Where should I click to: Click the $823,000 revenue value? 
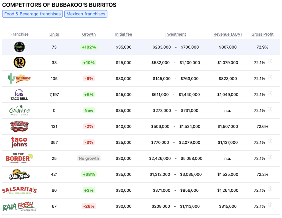coord(227,78)
